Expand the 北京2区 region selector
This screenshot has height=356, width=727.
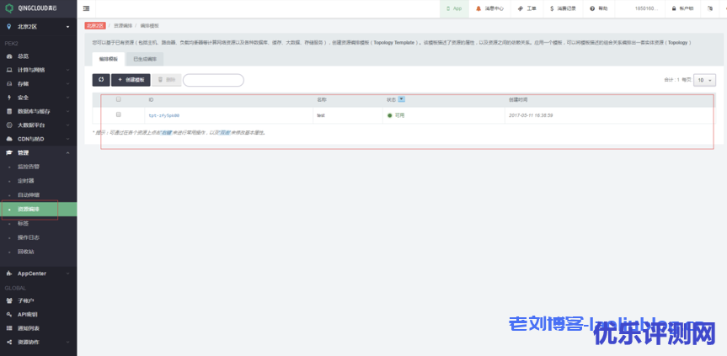tap(38, 27)
